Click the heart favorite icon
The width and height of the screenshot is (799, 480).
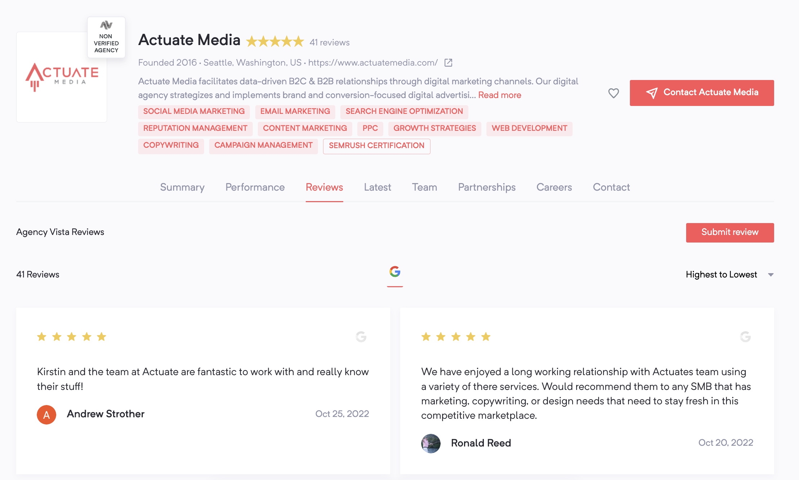(x=613, y=93)
